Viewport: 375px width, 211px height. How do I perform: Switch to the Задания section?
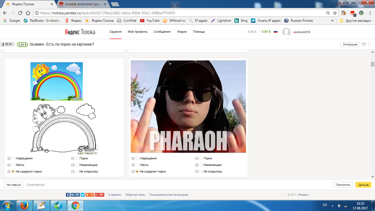pyautogui.click(x=116, y=32)
